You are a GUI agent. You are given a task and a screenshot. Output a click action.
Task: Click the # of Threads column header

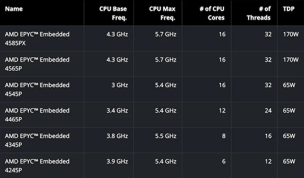pos(260,13)
